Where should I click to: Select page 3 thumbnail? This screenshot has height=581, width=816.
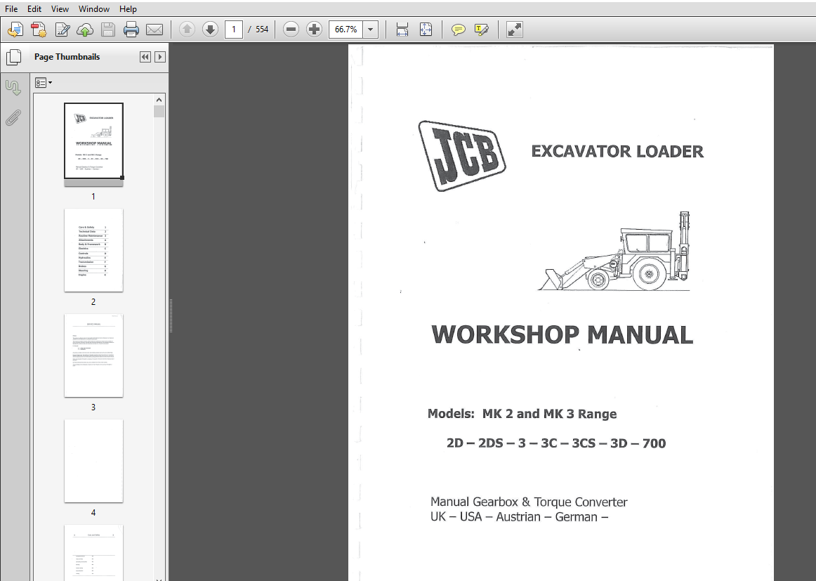pyautogui.click(x=93, y=355)
